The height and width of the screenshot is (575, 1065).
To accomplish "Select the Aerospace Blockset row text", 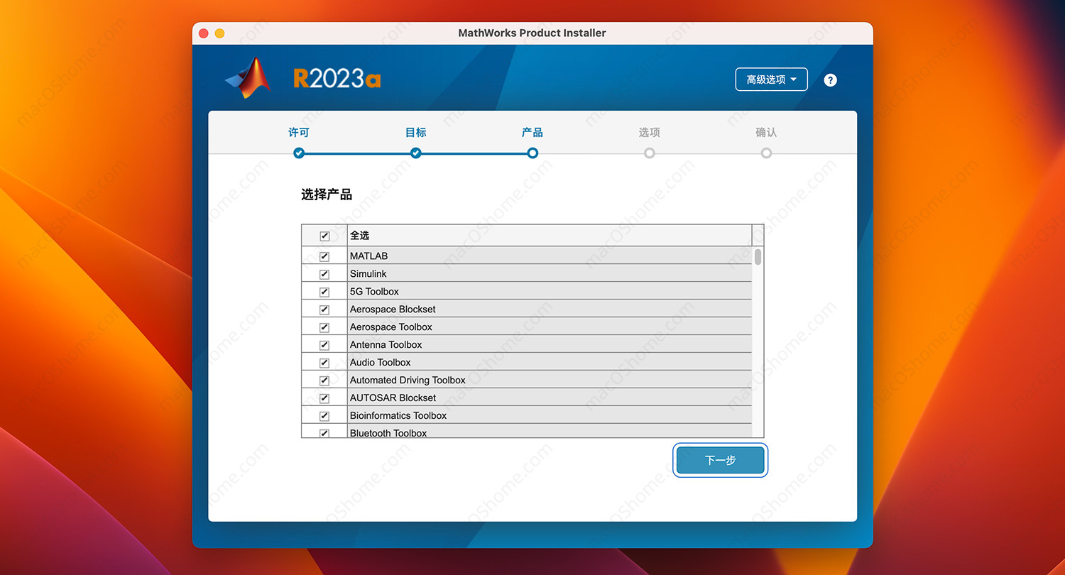I will [x=393, y=310].
